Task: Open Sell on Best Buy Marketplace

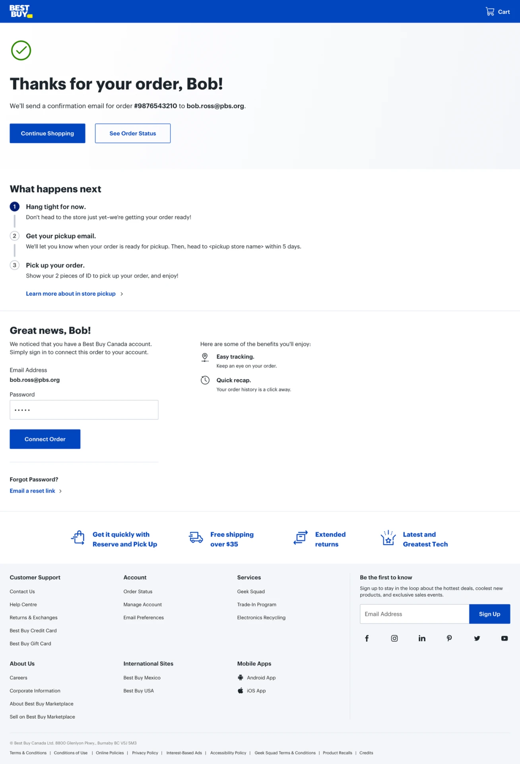Action: [x=43, y=717]
